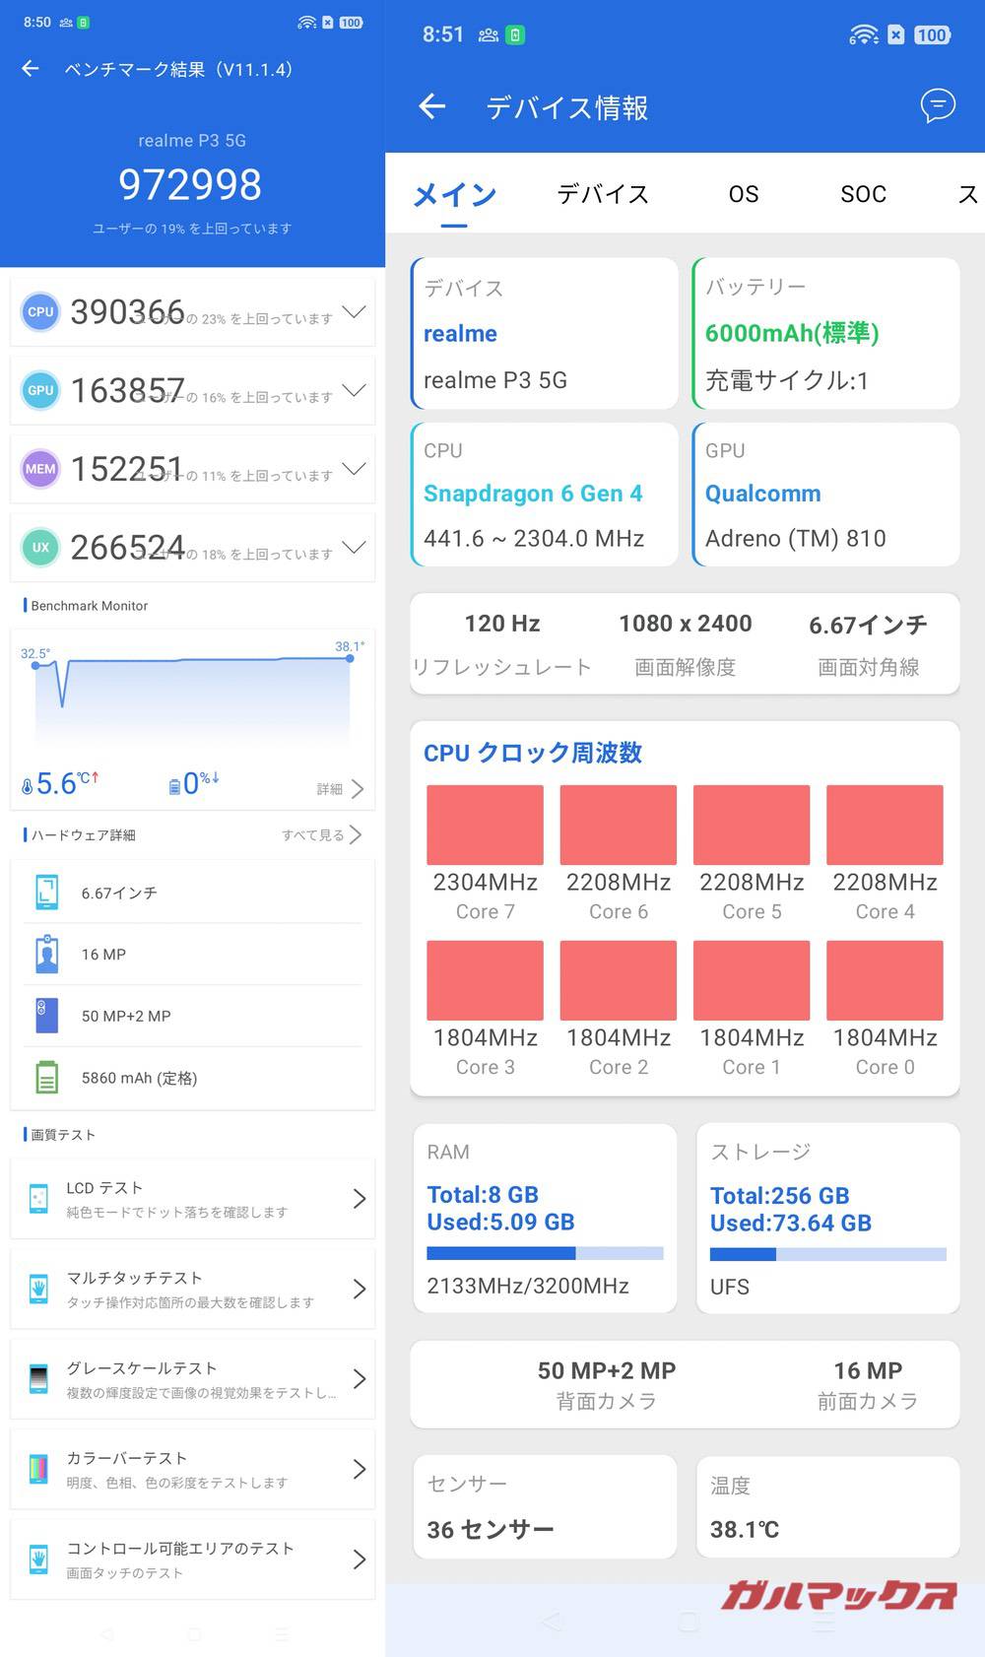Viewport: 985px width, 1657px height.
Task: Tap the battery 100 indicator in right screen
Action: click(932, 35)
